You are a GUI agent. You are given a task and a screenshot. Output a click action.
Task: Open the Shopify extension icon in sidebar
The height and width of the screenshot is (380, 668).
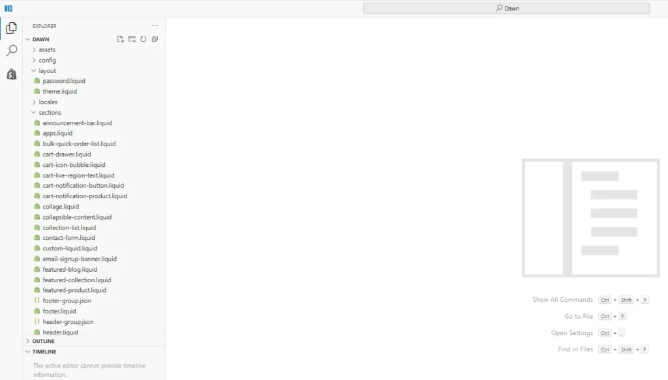[11, 74]
